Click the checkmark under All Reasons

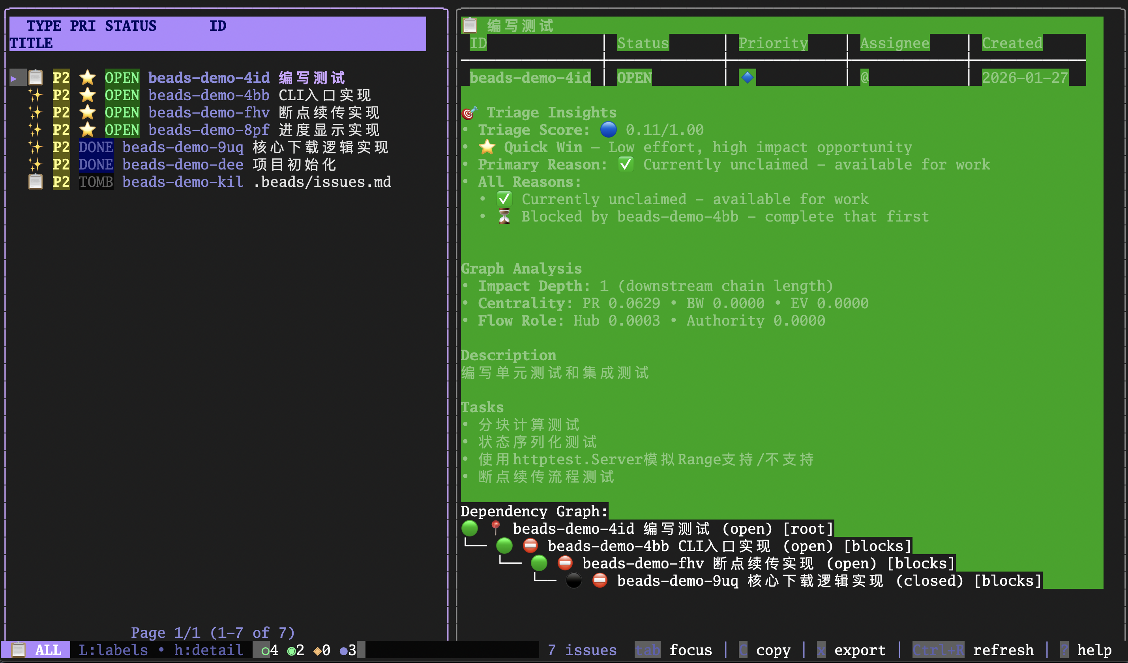[504, 199]
